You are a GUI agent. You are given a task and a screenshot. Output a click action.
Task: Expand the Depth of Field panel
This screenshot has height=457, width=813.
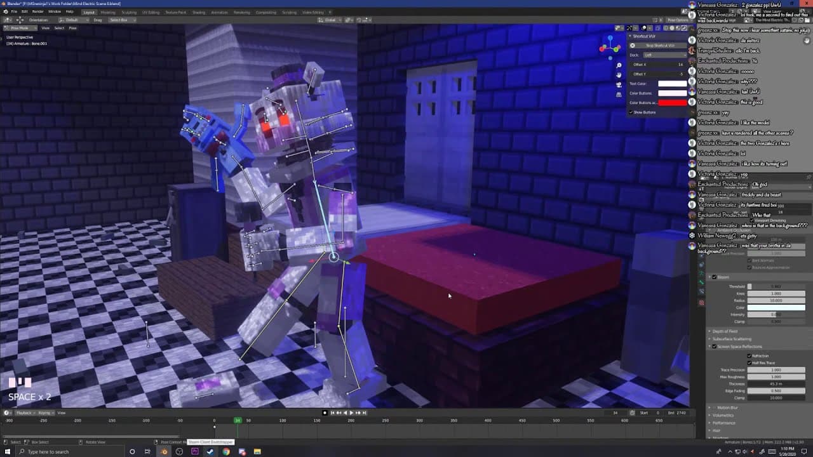[x=725, y=331]
